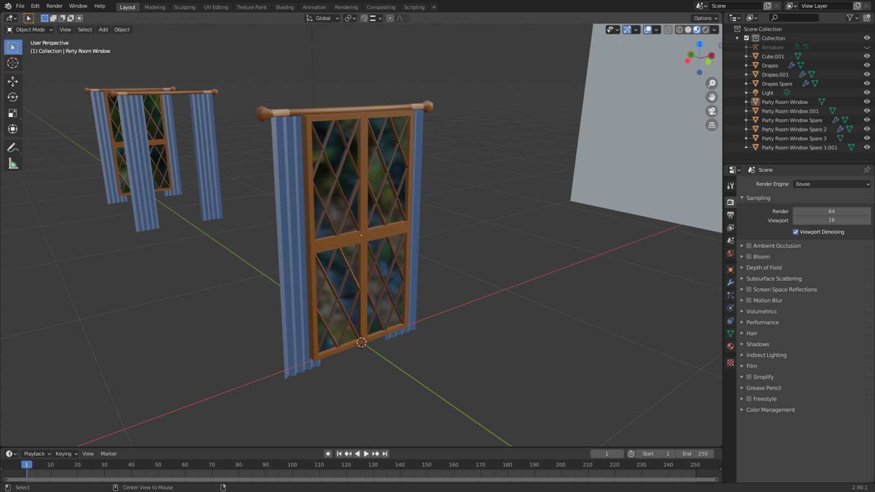Switch to the Modeling workspace tab
Screen dimensions: 875x492
coord(155,7)
